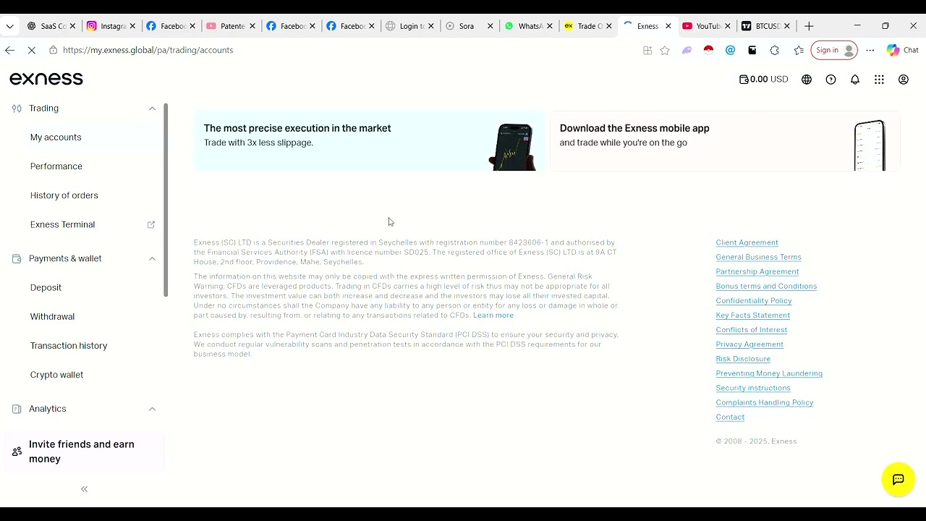
Task: Open the browser favorites list icon
Action: click(799, 50)
